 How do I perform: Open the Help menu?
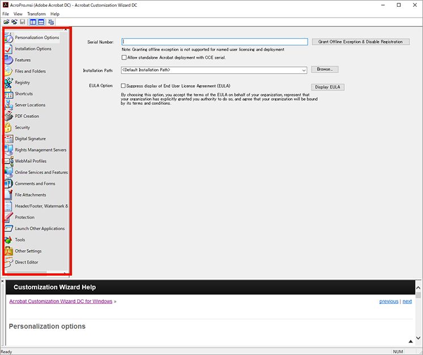[x=55, y=14]
